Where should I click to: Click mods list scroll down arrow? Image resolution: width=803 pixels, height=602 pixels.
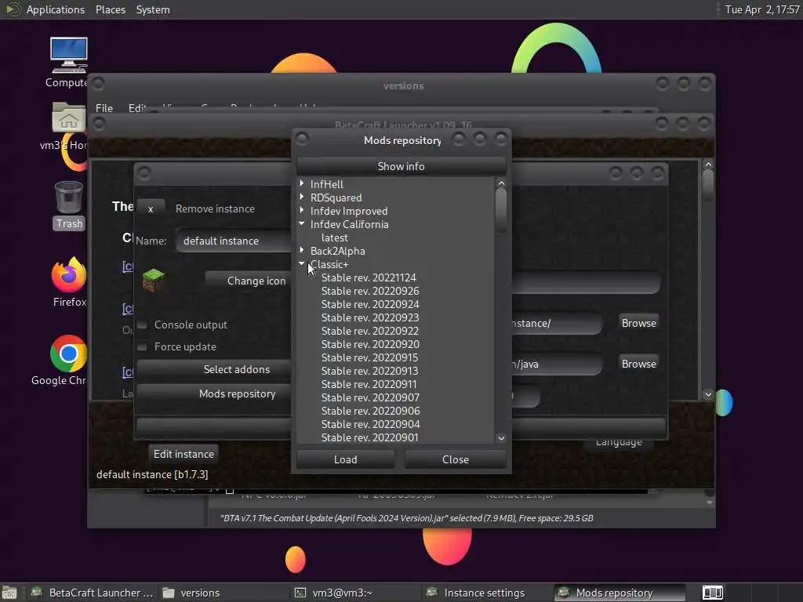(x=501, y=437)
